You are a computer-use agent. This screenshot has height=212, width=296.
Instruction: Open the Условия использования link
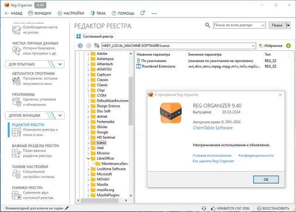coord(212,155)
